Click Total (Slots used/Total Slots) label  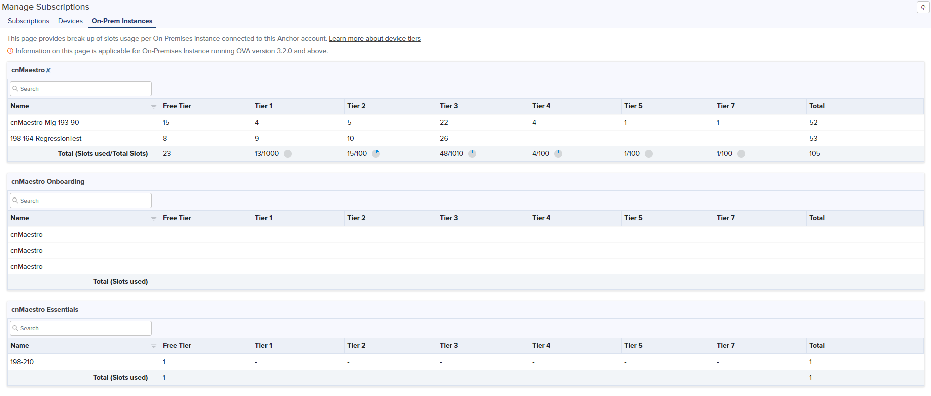click(x=103, y=153)
